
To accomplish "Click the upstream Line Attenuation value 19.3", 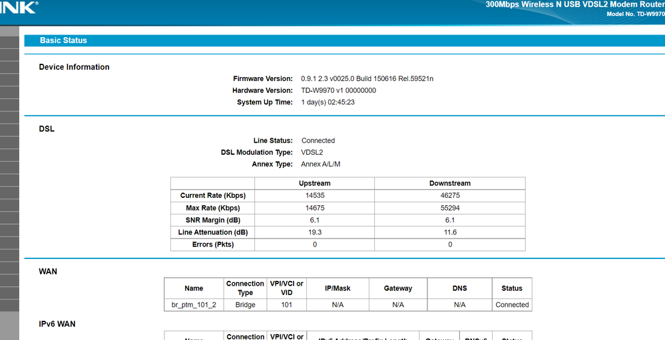I will pyautogui.click(x=315, y=232).
